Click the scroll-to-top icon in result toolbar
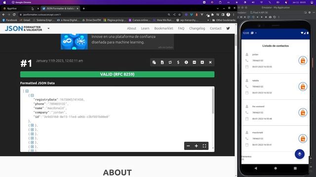Viewport: 316px width, 177px height. (202, 62)
